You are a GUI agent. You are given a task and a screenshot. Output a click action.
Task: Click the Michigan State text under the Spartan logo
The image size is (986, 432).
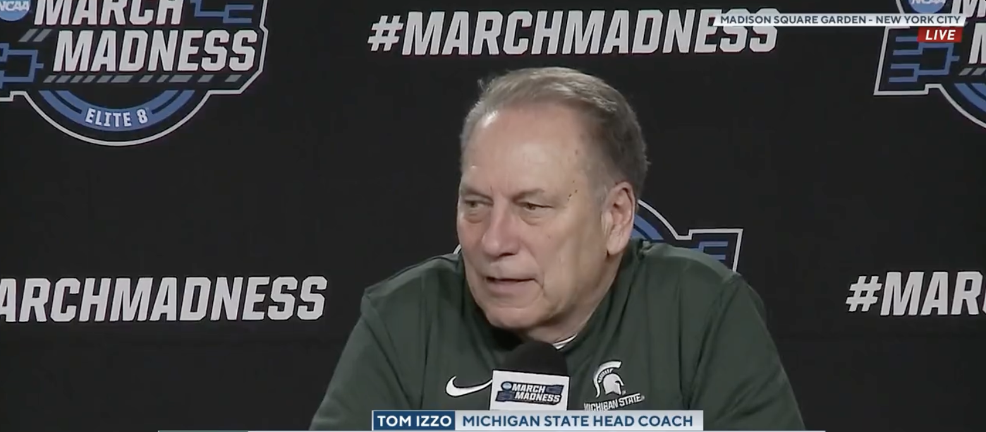click(613, 402)
